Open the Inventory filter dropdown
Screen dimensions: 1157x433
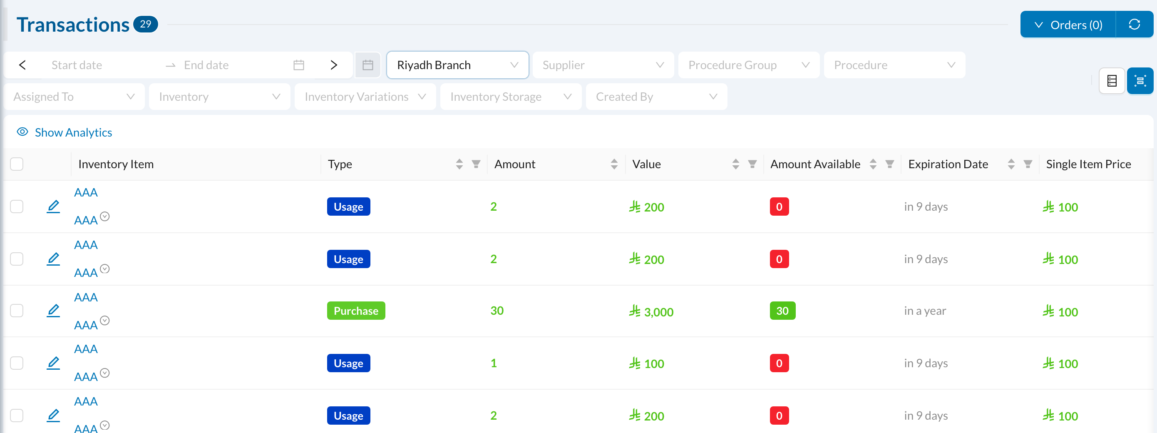220,97
